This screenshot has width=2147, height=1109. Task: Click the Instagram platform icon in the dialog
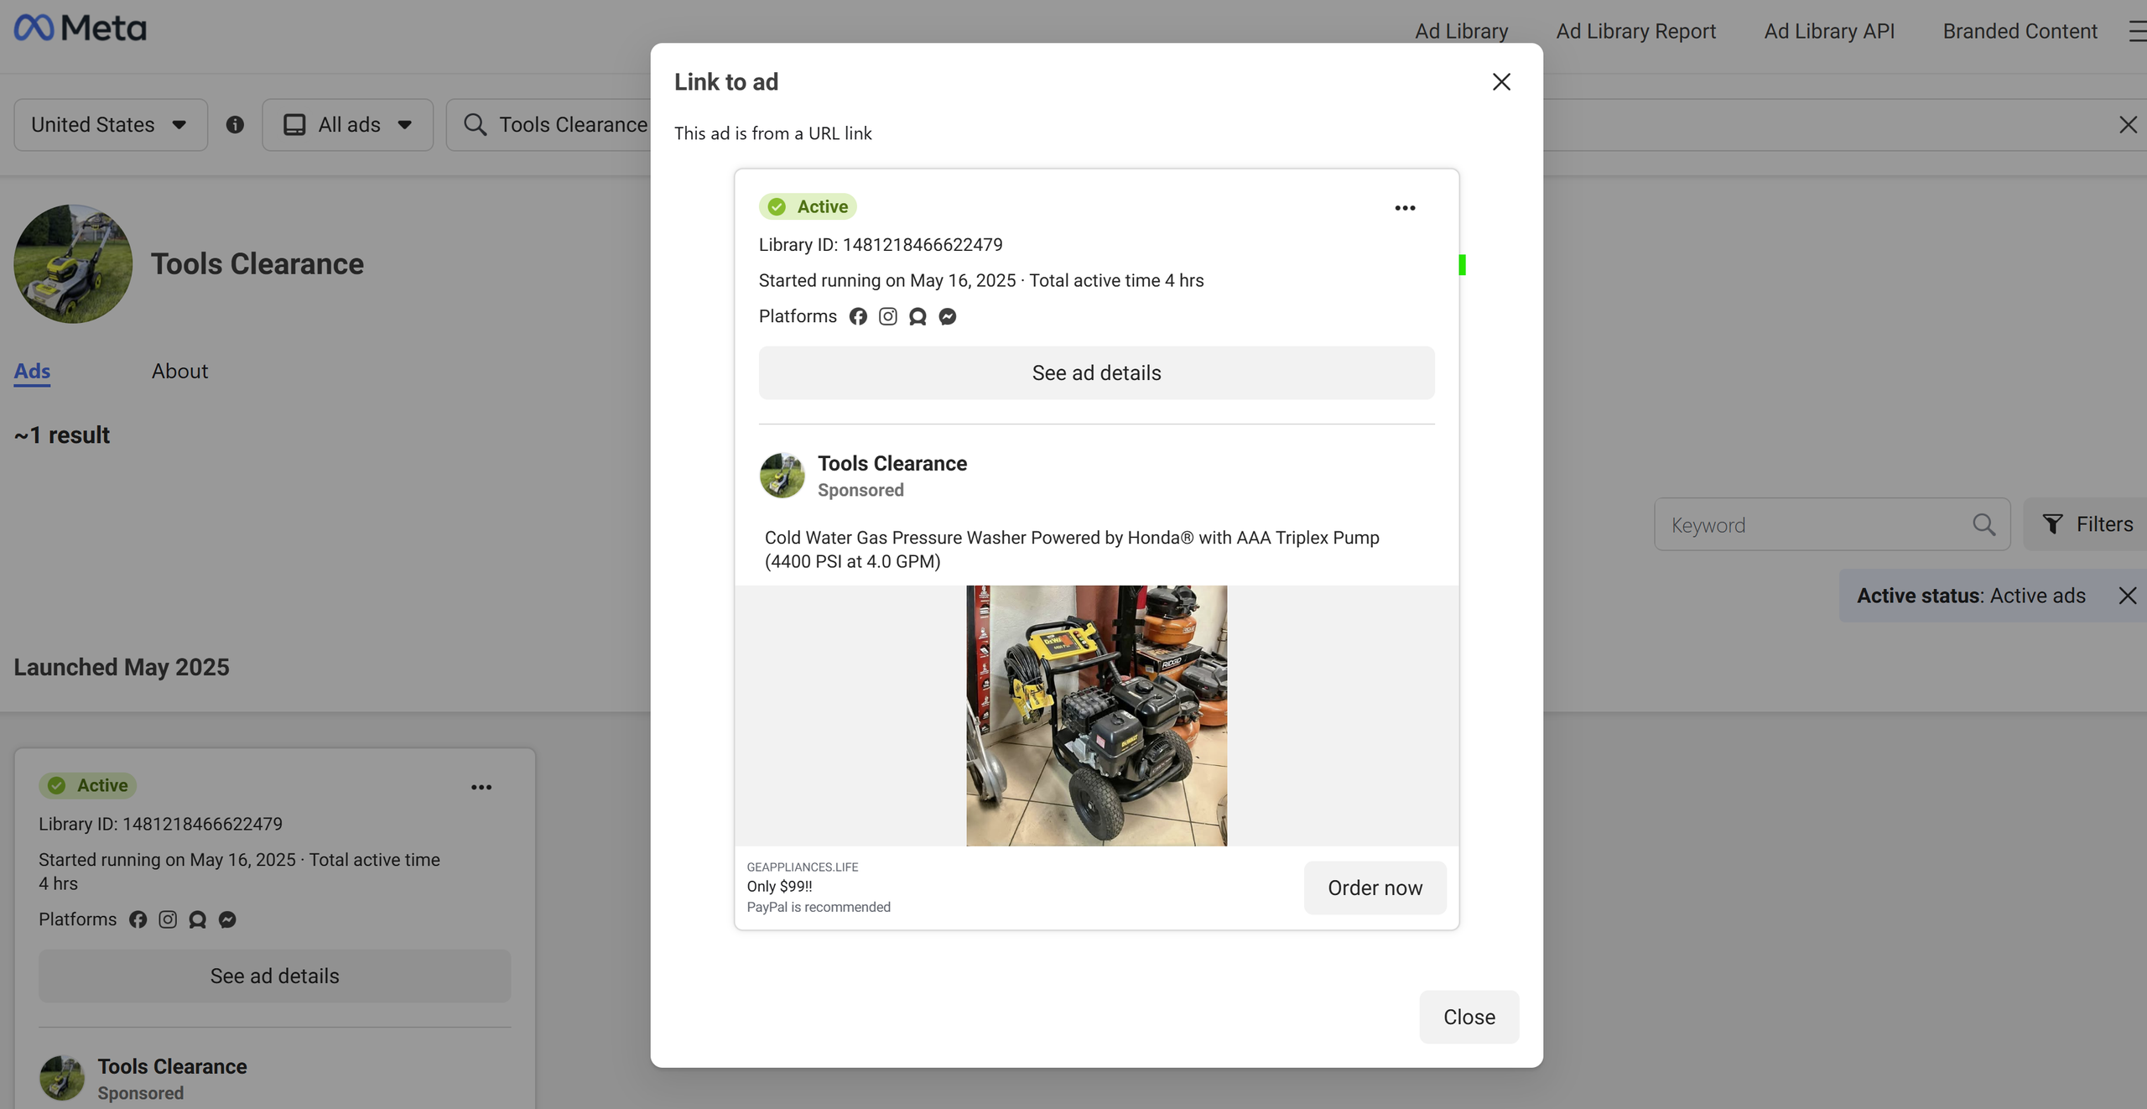tap(887, 316)
